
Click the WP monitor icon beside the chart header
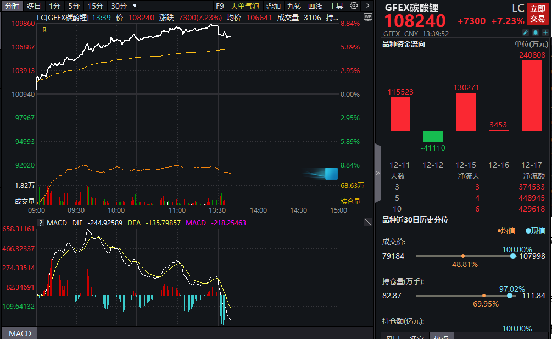[368, 17]
